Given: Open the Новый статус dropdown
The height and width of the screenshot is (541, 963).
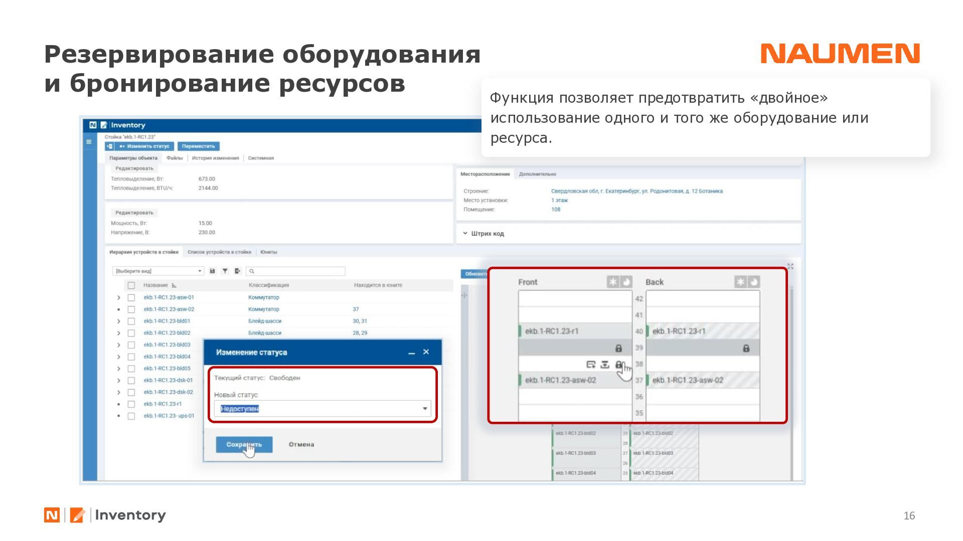Looking at the screenshot, I should (424, 409).
